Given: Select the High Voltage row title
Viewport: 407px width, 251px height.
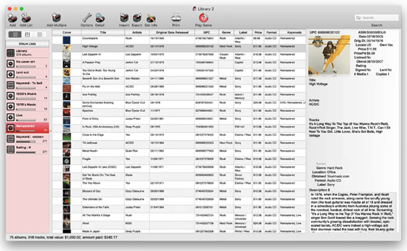Looking at the screenshot, I should click(90, 46).
